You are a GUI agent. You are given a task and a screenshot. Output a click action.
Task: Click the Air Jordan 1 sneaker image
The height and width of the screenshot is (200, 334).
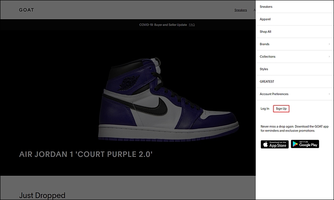coord(168,99)
